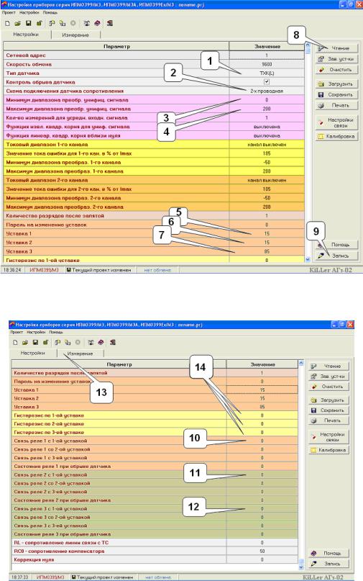This screenshot has height=581, width=363.
Task: Open Настройки связи button in the top window
Action: click(x=336, y=122)
